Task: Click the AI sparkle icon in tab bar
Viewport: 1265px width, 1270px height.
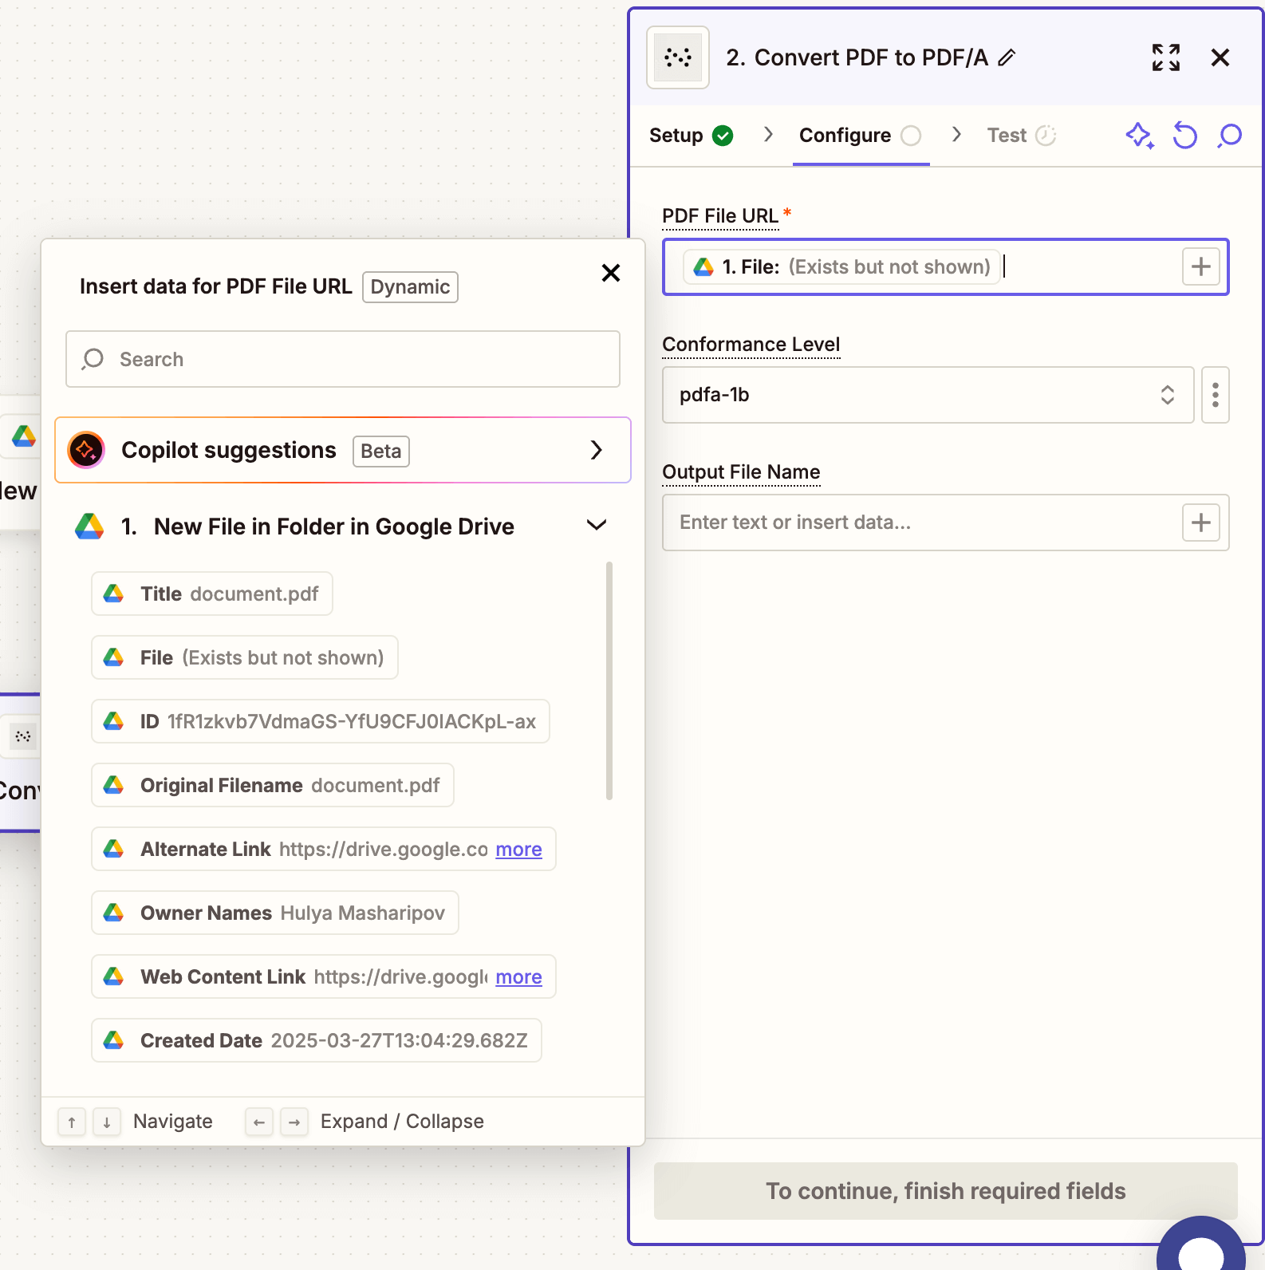Action: 1139,136
